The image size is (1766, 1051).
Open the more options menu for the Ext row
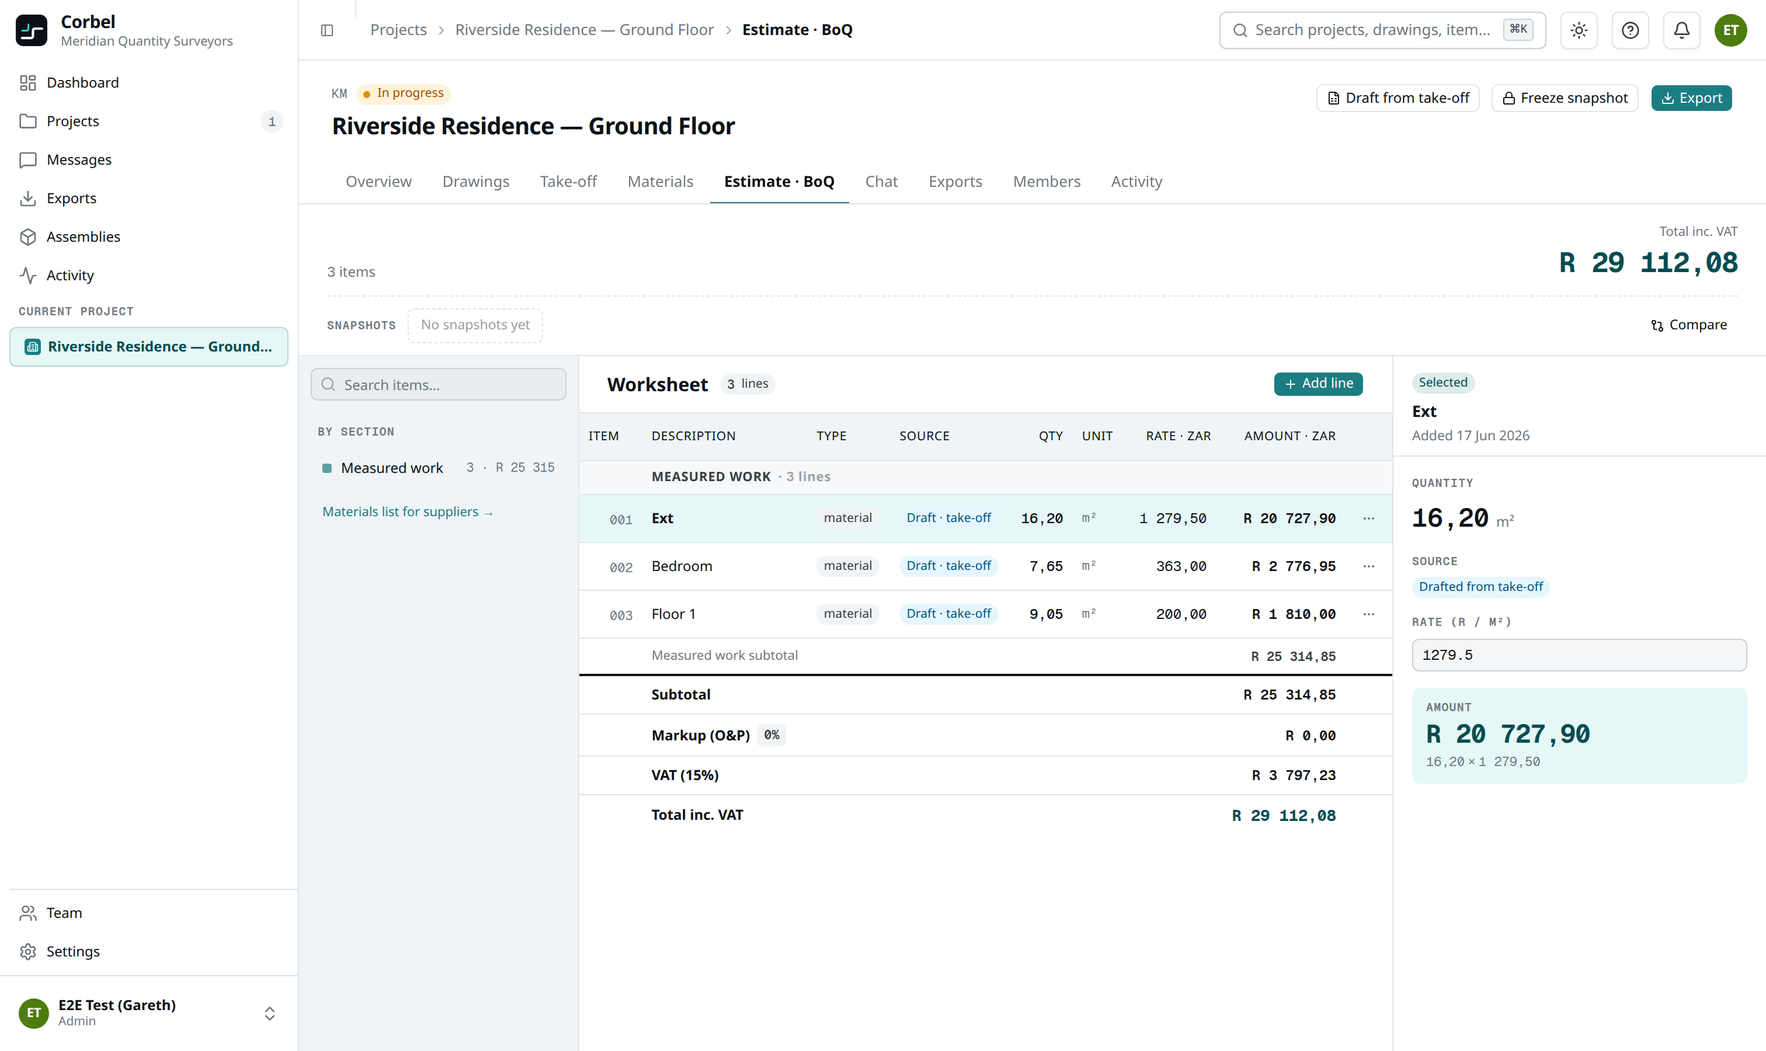pos(1369,518)
